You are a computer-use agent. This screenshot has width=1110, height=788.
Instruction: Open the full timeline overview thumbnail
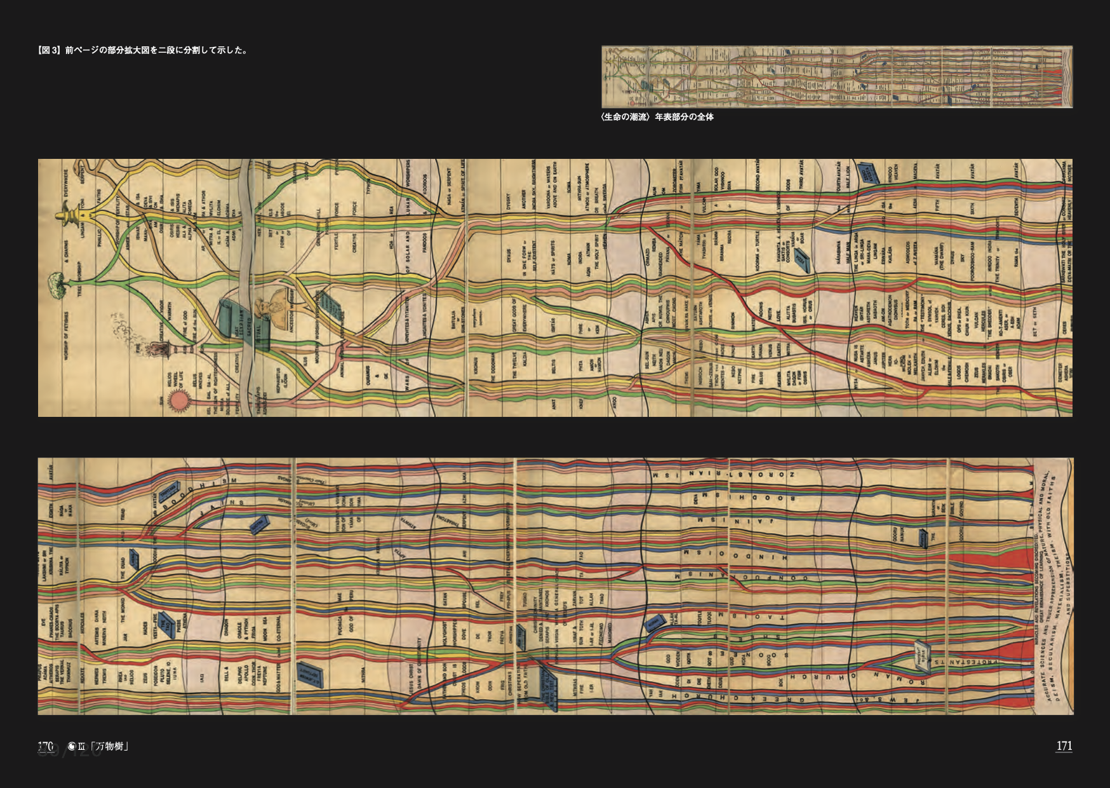click(836, 77)
